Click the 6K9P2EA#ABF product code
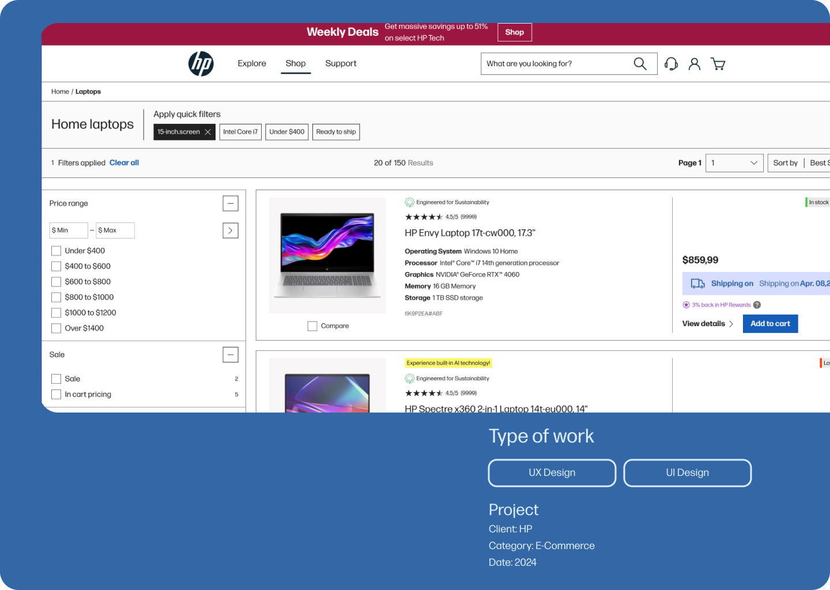The height and width of the screenshot is (590, 830). [424, 314]
